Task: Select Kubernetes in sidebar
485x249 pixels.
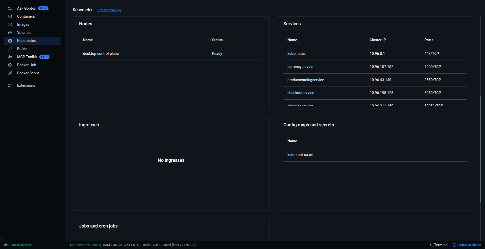Action: 32,41
